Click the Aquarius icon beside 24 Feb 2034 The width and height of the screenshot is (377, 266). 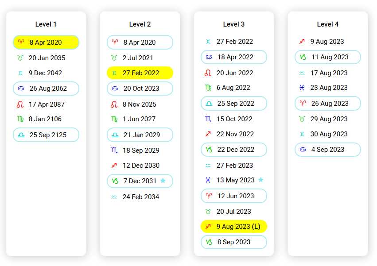coord(114,197)
